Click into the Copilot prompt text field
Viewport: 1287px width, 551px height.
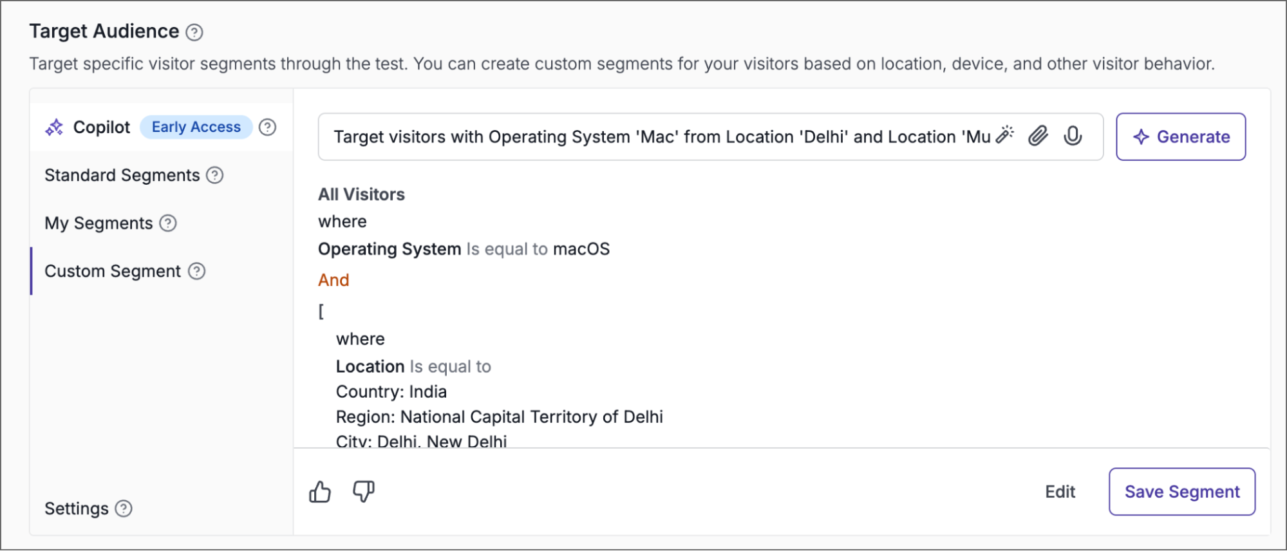click(x=662, y=136)
